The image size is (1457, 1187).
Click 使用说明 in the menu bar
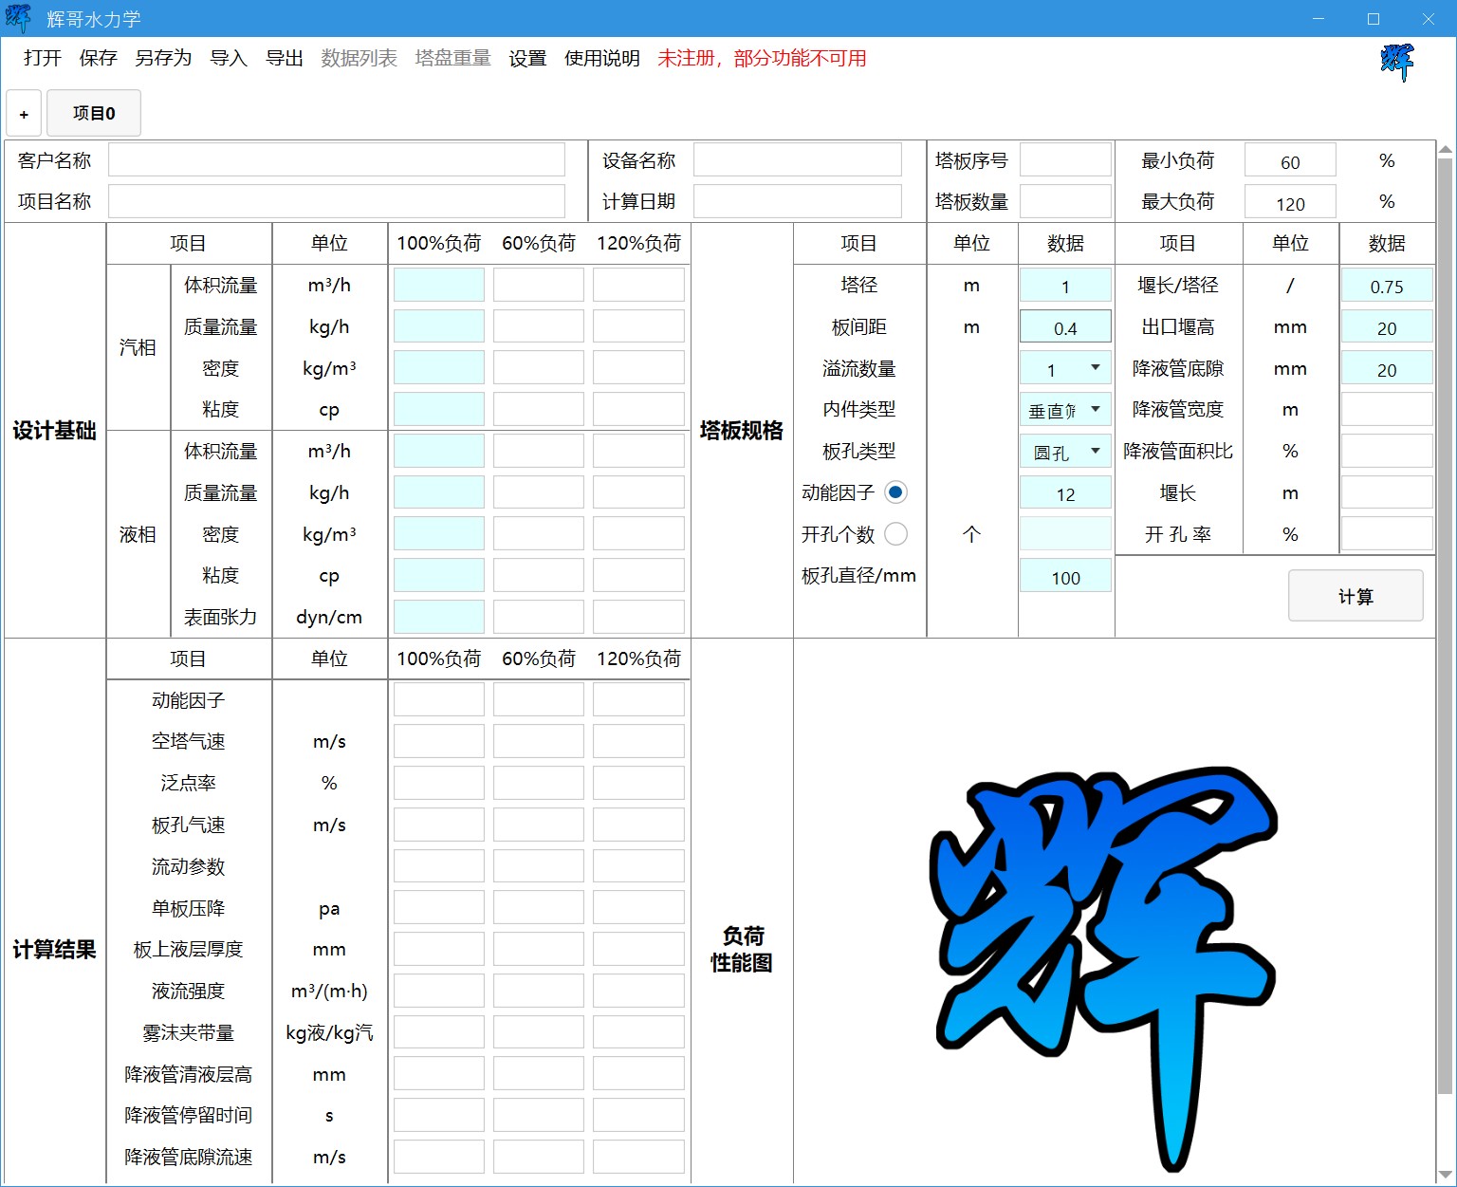click(x=601, y=59)
